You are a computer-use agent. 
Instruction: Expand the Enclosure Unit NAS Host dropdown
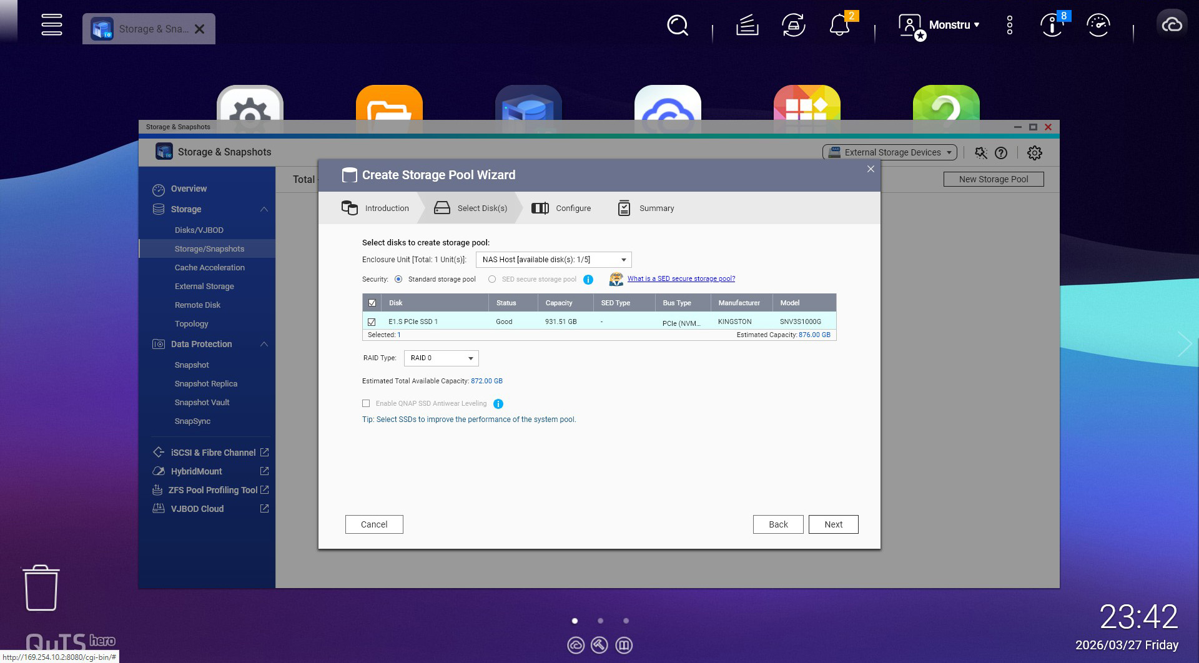553,260
